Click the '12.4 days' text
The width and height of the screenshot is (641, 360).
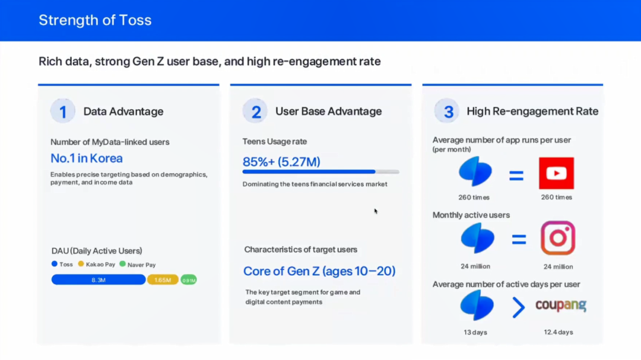pos(559,332)
